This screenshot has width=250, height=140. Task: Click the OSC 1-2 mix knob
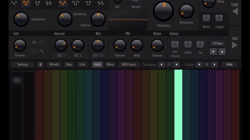click(x=98, y=45)
